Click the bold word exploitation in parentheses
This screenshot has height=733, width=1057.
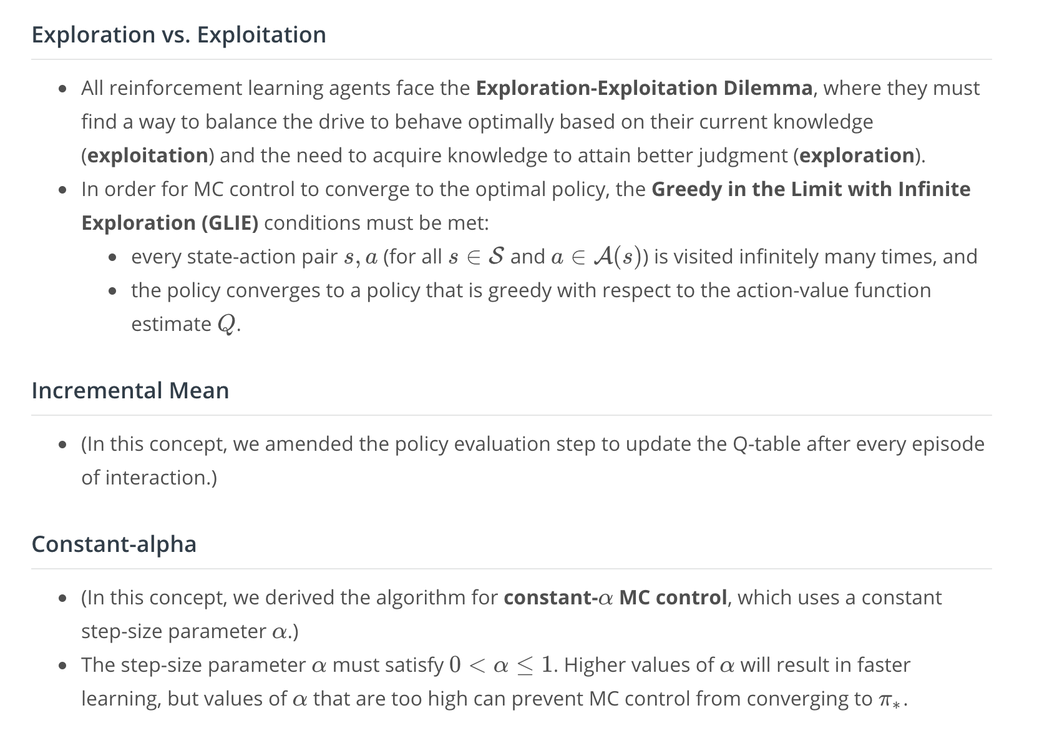148,155
